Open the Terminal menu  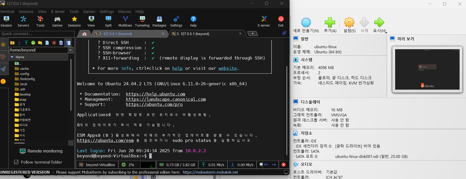pos(7,12)
